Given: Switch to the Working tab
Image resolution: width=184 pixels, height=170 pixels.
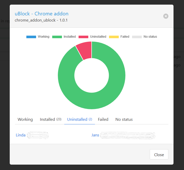Looking at the screenshot, I should point(25,119).
